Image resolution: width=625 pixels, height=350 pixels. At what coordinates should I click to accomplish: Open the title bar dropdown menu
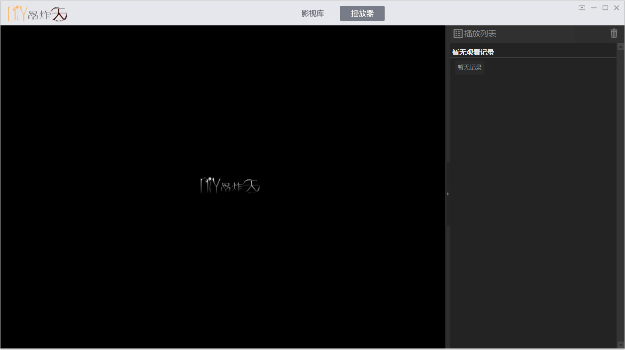(582, 7)
